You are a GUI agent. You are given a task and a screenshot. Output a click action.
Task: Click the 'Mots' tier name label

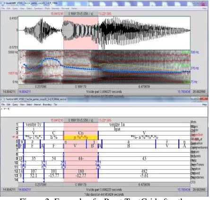point(193,122)
